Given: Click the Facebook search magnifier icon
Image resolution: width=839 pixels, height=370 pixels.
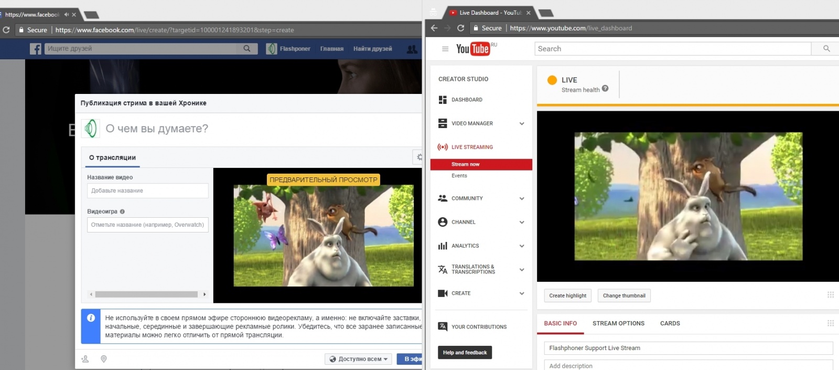Looking at the screenshot, I should tap(247, 48).
